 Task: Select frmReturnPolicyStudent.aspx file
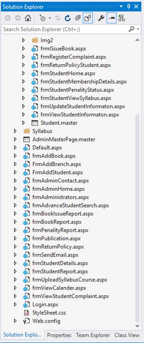point(75,65)
